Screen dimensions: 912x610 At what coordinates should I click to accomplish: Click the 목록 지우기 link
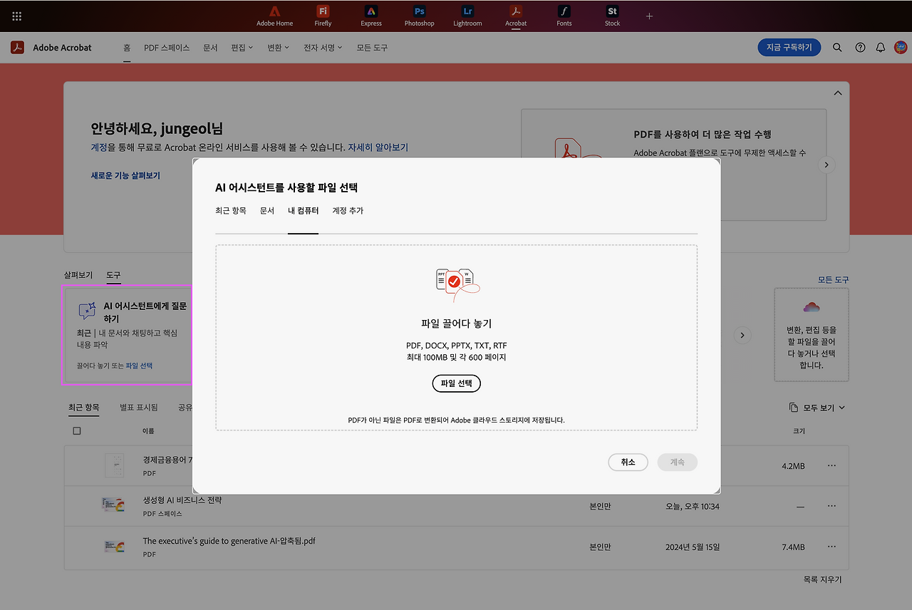822,579
